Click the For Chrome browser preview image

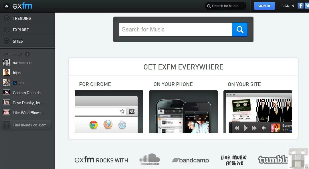[109, 112]
